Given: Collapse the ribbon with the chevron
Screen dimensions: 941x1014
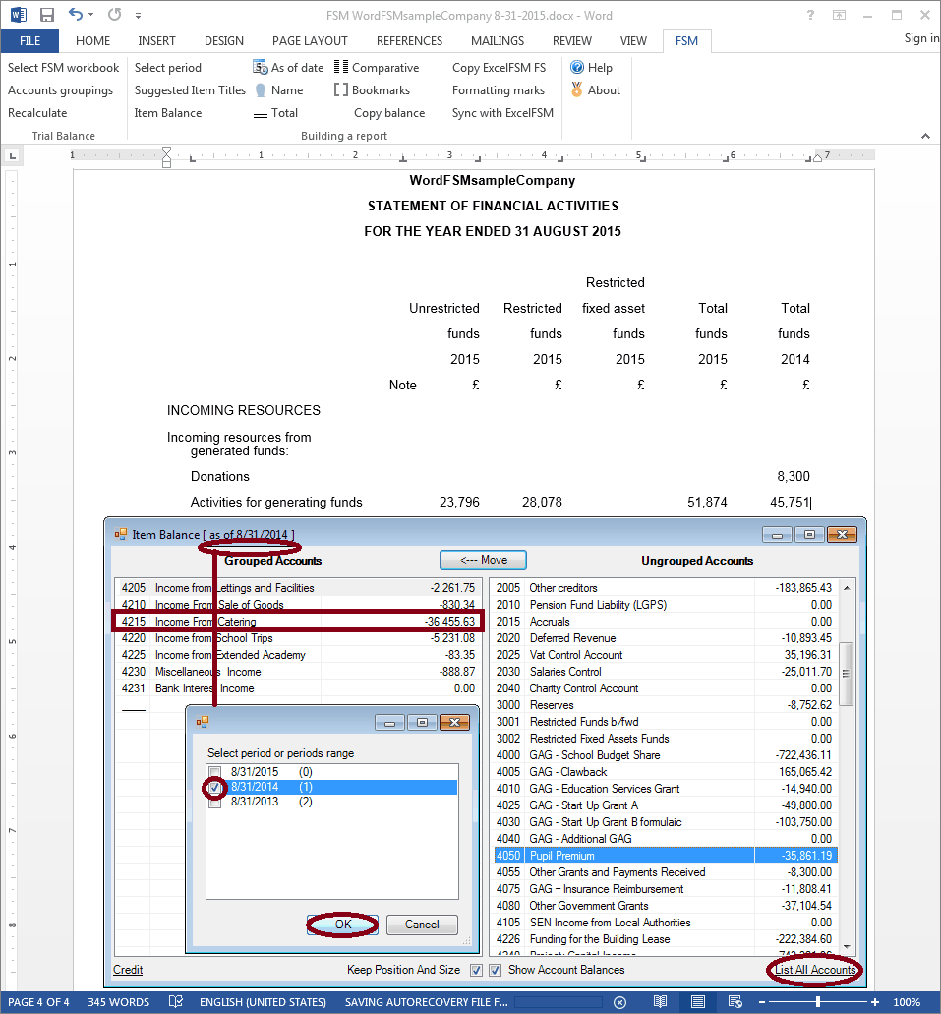Looking at the screenshot, I should pos(925,136).
